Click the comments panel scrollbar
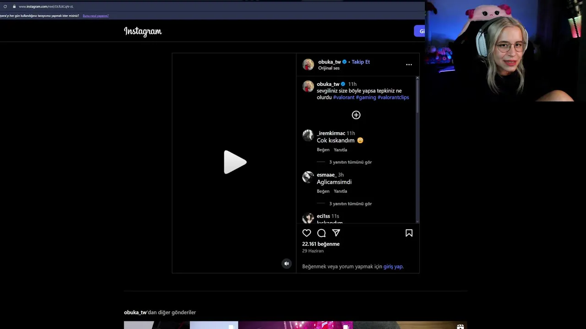 417,96
